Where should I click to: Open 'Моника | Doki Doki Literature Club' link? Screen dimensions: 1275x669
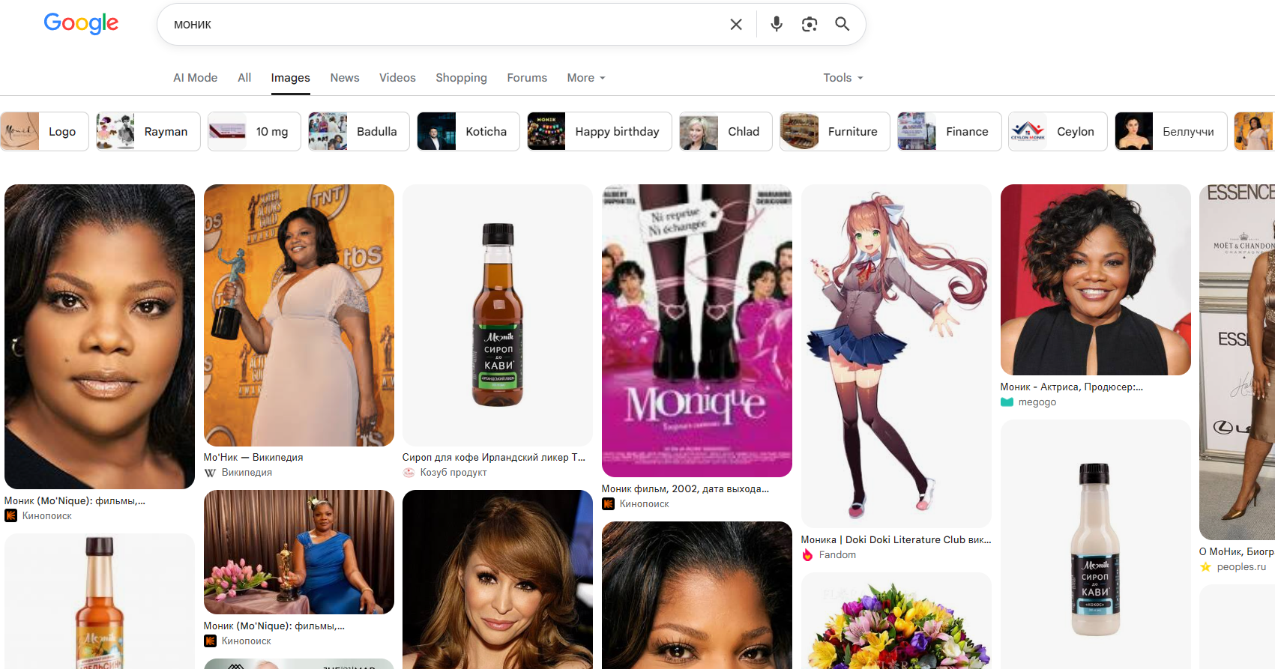coord(896,539)
